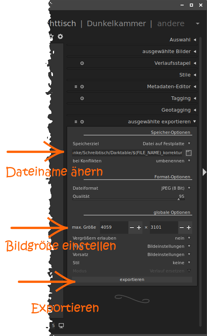This screenshot has width=207, height=336.
Task: Open Vorsatz dropdown showing Bildeinstellungen
Action: (x=132, y=254)
